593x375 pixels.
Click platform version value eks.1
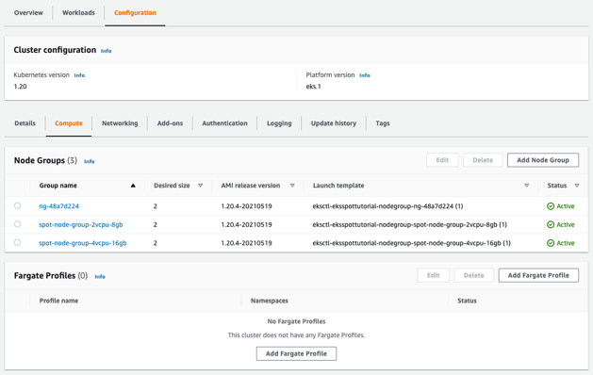tap(314, 87)
